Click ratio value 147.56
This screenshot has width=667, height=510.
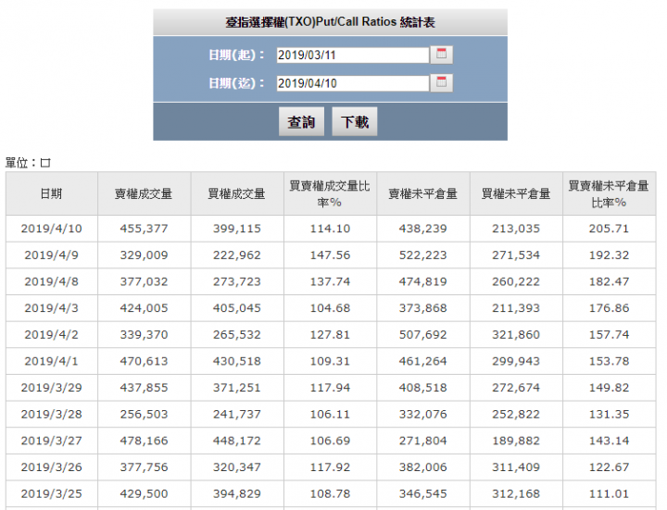tap(330, 255)
